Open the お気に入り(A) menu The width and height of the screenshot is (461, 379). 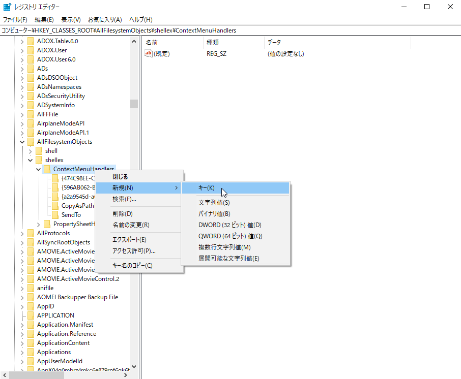(x=105, y=20)
